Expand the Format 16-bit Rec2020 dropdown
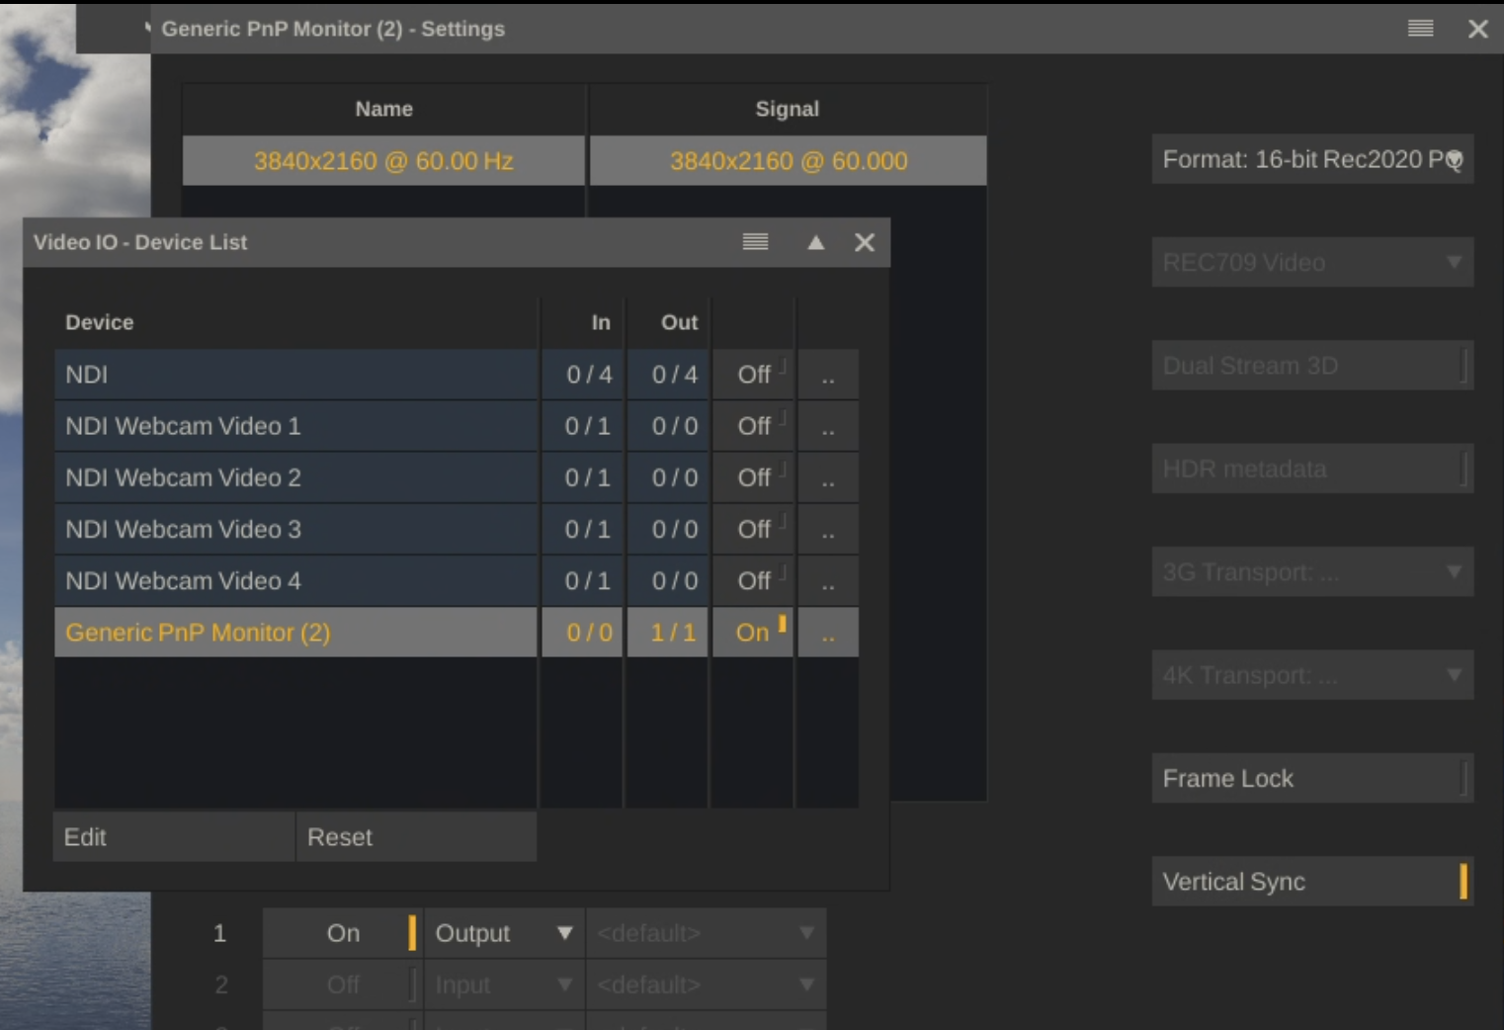The width and height of the screenshot is (1504, 1030). coord(1311,159)
